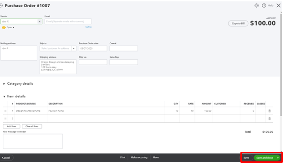Click the PRODUCT/SERVICE column header
The height and width of the screenshot is (165, 285).
coord(26,103)
